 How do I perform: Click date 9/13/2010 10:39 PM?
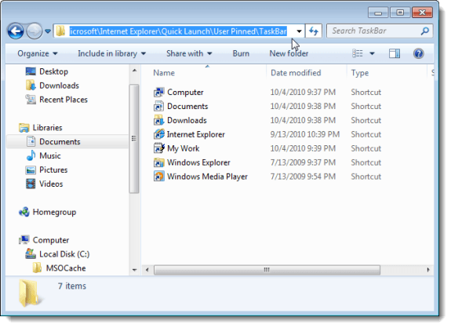pyautogui.click(x=304, y=134)
